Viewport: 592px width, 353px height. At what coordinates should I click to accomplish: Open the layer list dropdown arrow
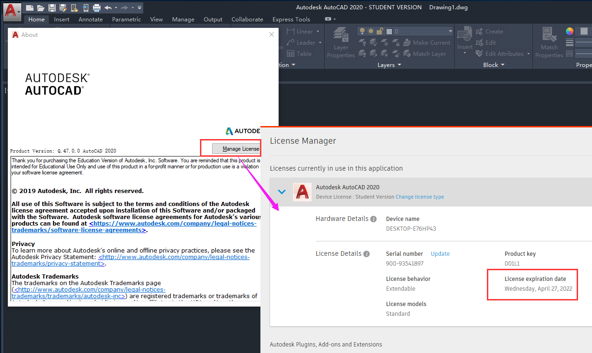tap(450, 32)
